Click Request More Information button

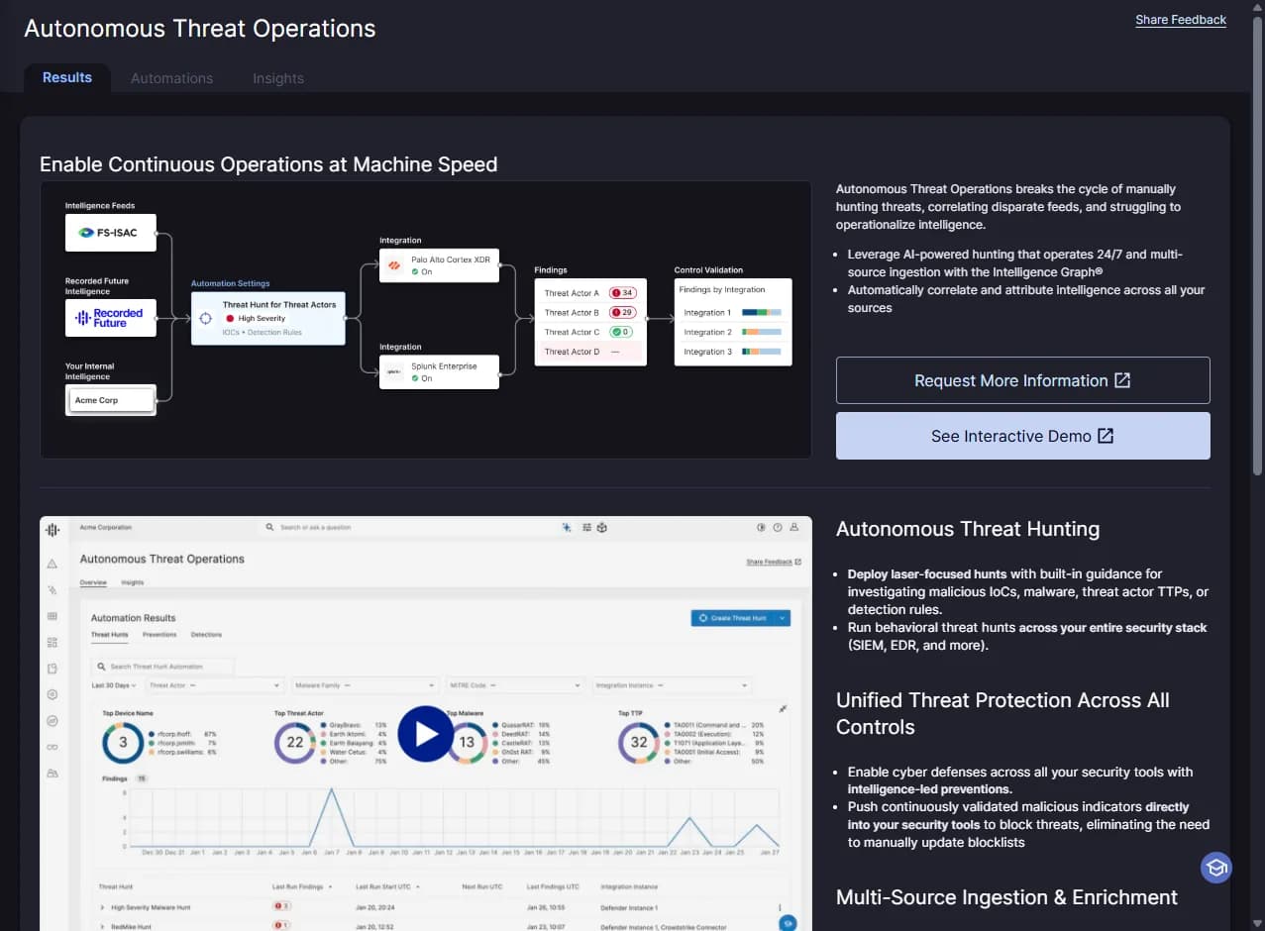(1023, 380)
